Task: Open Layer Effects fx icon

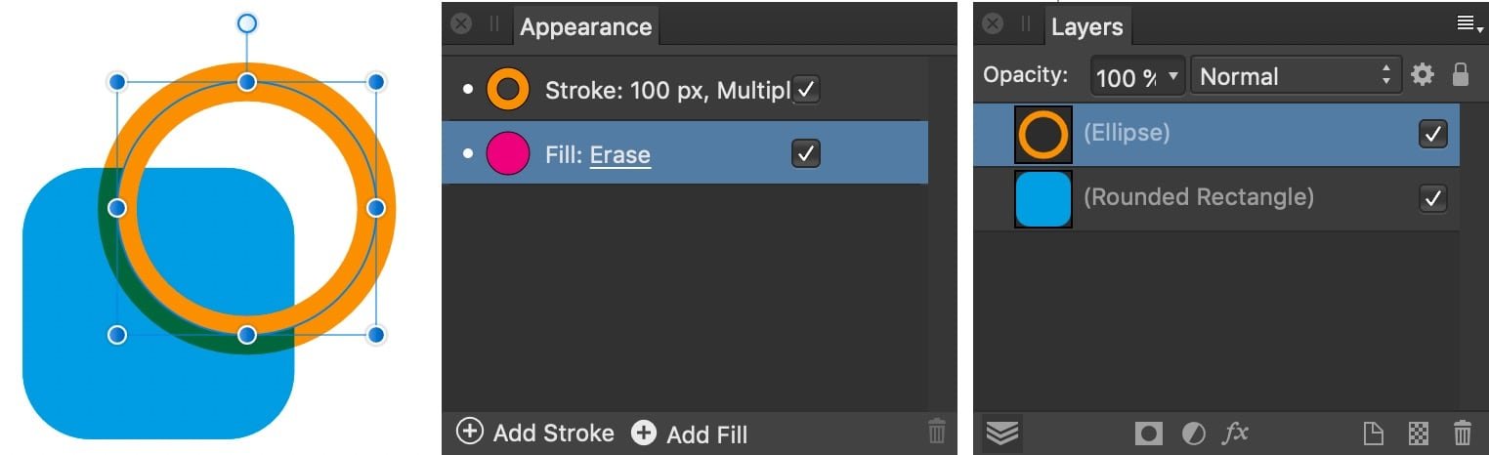Action: pyautogui.click(x=1236, y=433)
